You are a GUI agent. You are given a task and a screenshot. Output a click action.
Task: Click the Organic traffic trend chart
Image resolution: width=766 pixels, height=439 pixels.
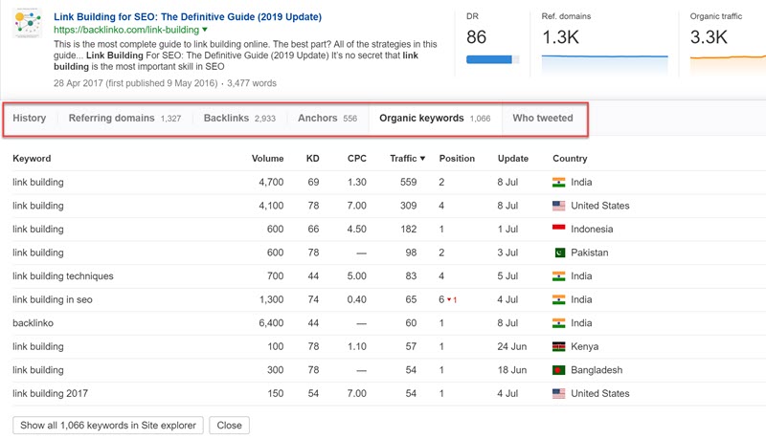click(728, 64)
